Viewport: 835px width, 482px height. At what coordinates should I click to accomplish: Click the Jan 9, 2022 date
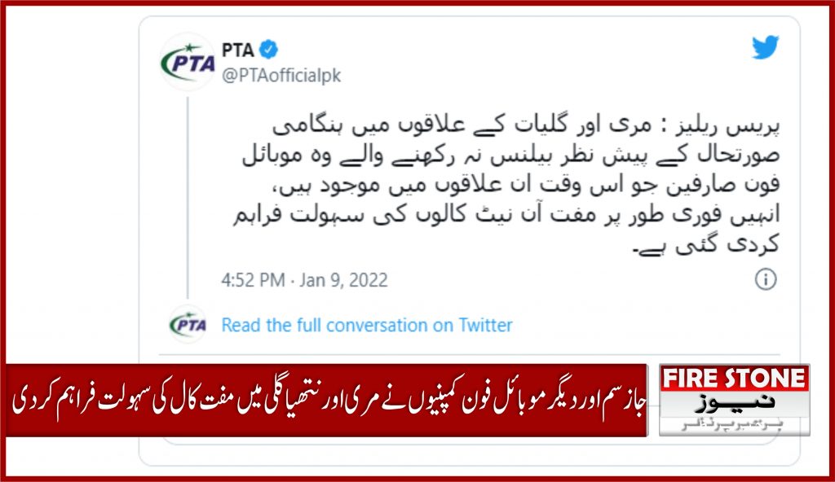point(343,280)
